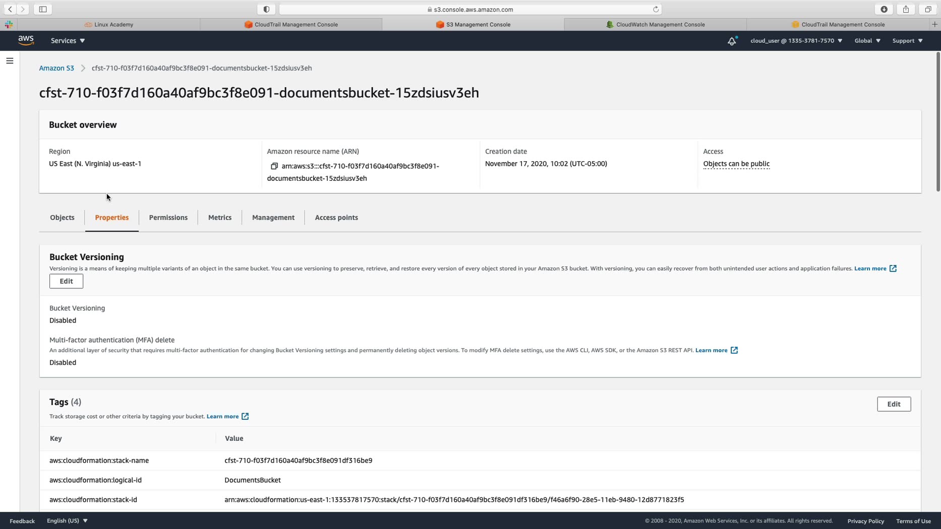Image resolution: width=941 pixels, height=529 pixels.
Task: Show all tabs overview icon
Action: 928,9
